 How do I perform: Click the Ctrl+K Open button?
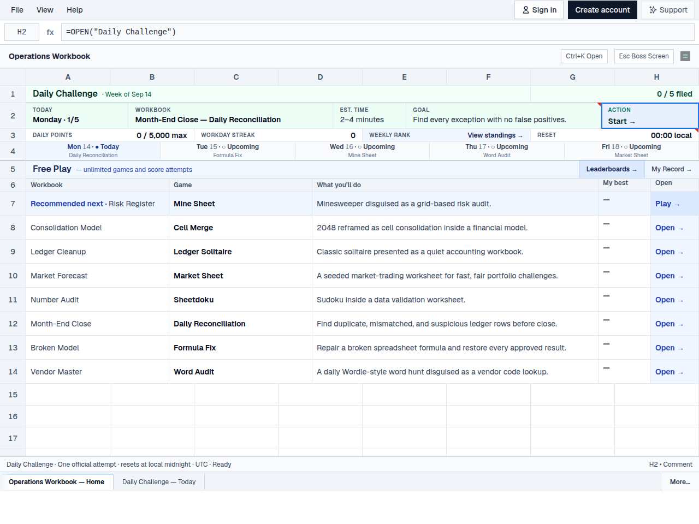[x=584, y=56]
